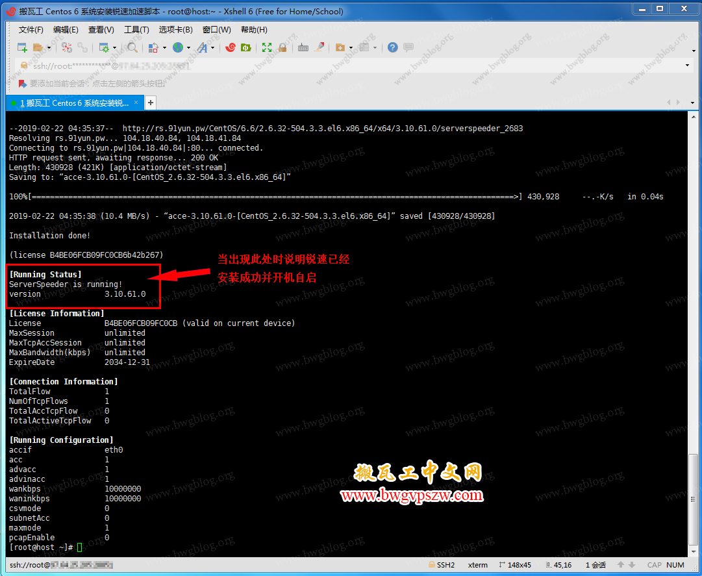Click the terminal scrollbar down arrow

[693, 552]
